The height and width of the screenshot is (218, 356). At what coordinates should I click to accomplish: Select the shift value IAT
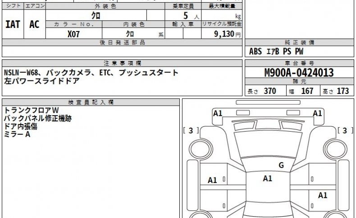click(13, 24)
